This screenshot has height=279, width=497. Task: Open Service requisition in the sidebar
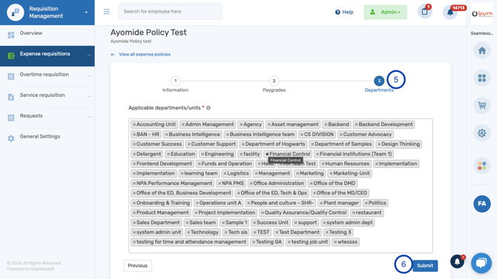pos(47,97)
